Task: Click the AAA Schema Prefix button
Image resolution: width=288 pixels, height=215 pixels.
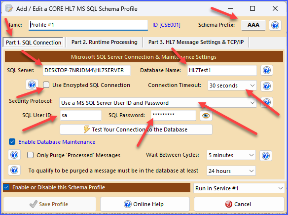Action: point(253,25)
